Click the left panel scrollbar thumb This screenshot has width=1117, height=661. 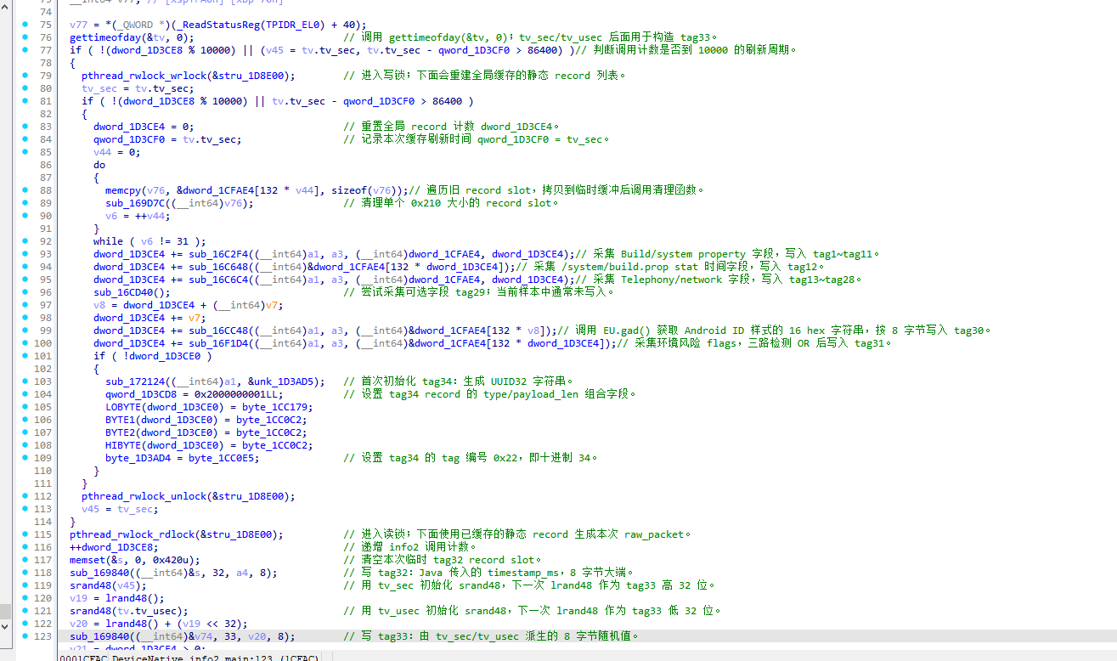[7, 612]
